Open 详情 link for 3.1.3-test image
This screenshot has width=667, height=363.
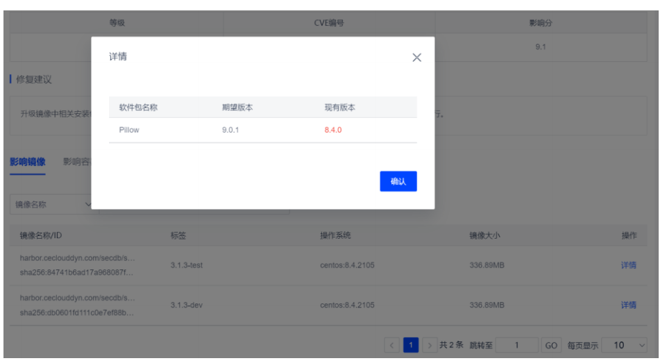point(628,265)
